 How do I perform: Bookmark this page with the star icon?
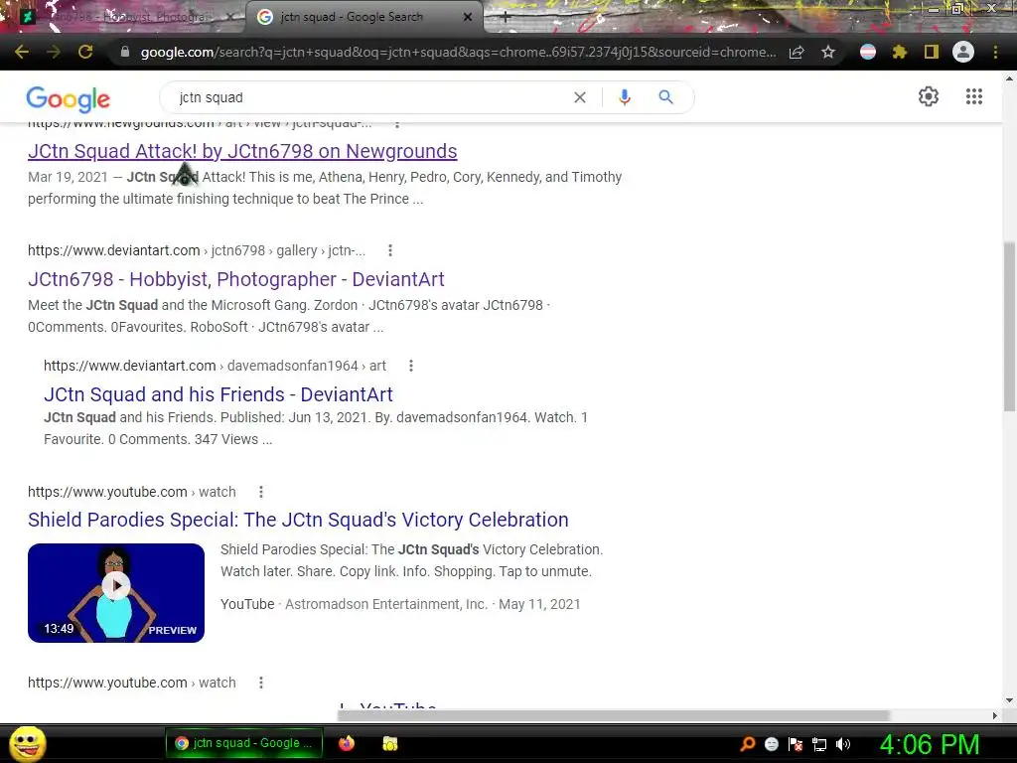(828, 52)
